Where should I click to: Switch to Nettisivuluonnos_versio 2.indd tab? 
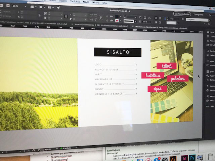(33, 23)
